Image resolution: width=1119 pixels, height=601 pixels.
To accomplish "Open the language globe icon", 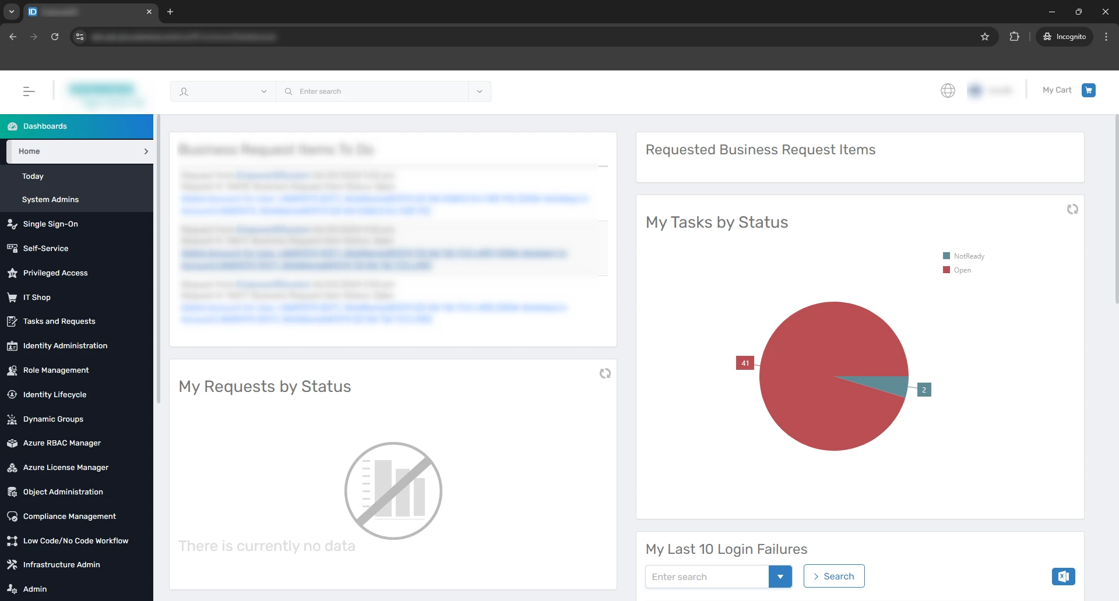I will [948, 90].
